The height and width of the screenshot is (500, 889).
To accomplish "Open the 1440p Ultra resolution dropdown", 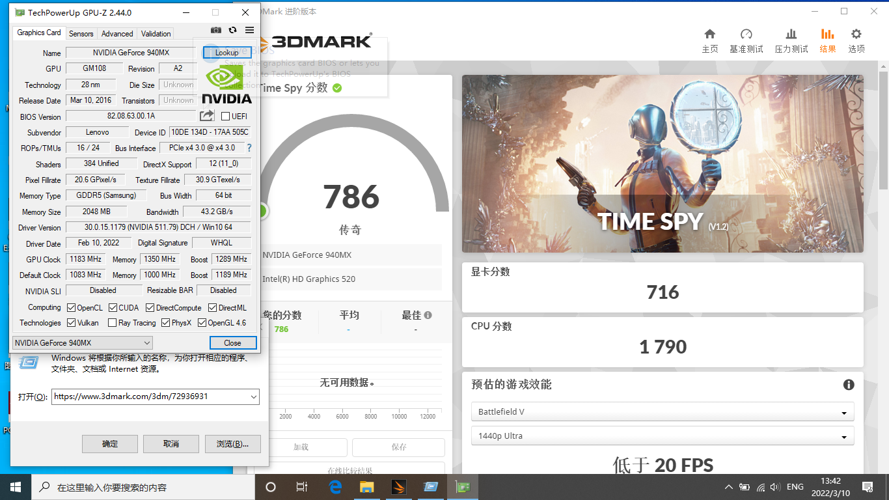I will (x=663, y=436).
